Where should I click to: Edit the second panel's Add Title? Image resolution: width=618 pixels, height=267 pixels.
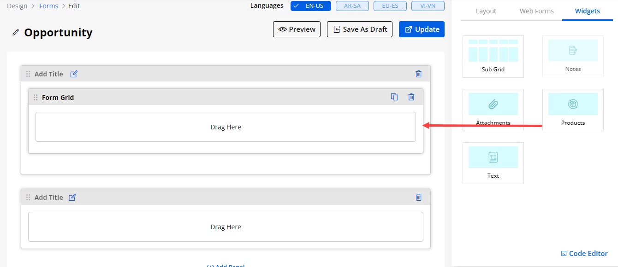pos(72,197)
